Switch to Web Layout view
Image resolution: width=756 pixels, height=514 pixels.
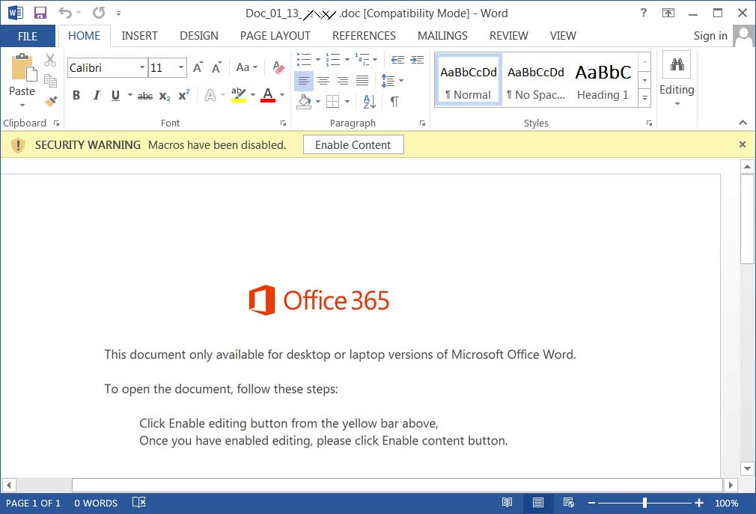click(568, 503)
